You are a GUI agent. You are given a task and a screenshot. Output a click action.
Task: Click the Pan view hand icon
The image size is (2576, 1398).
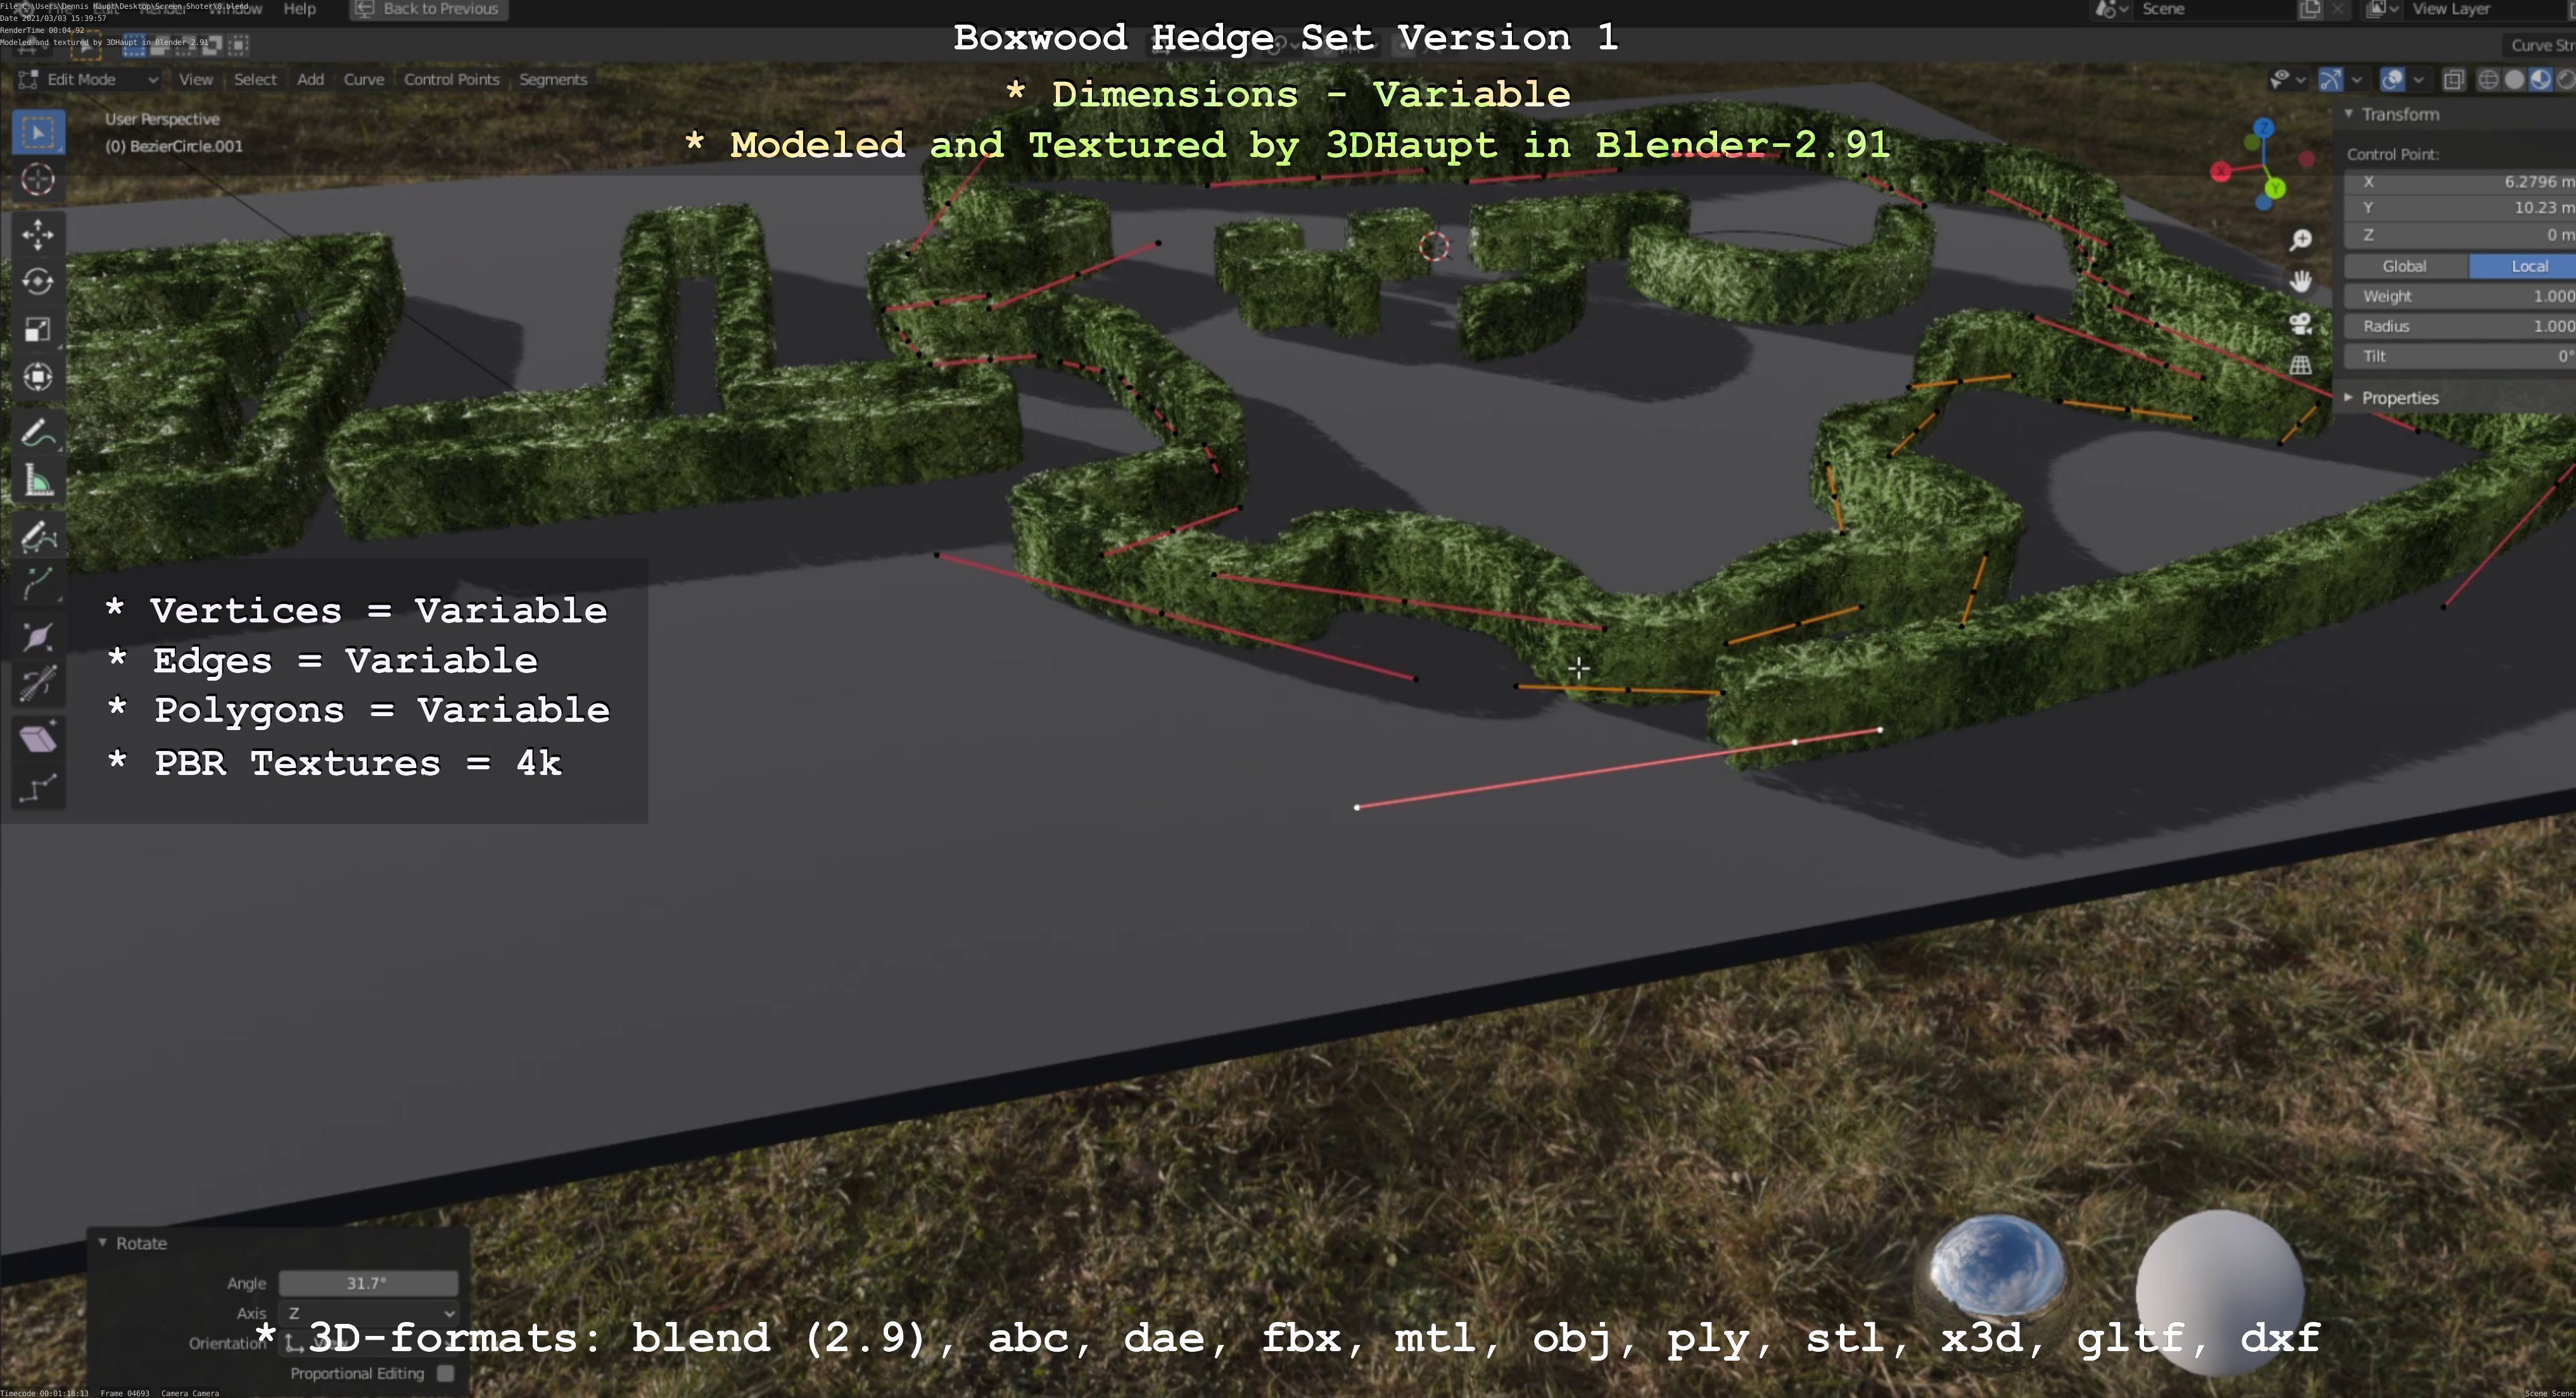(x=2301, y=282)
